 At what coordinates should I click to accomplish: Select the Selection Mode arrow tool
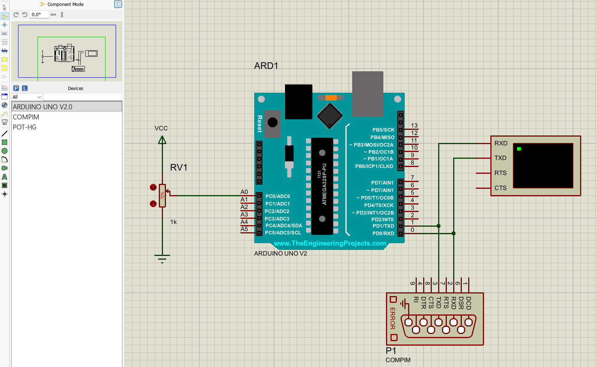coord(5,8)
